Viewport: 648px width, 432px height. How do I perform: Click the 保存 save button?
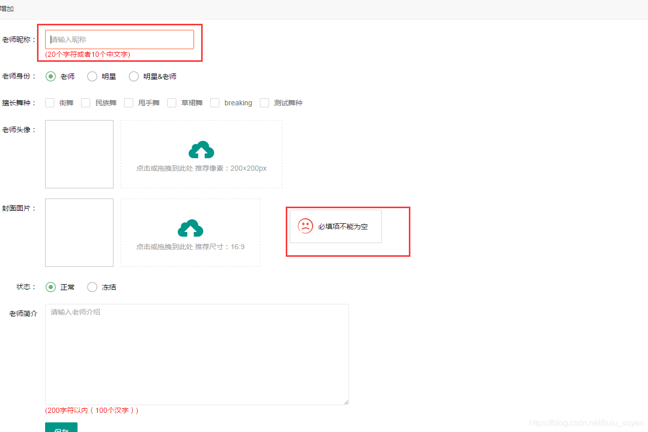click(61, 428)
